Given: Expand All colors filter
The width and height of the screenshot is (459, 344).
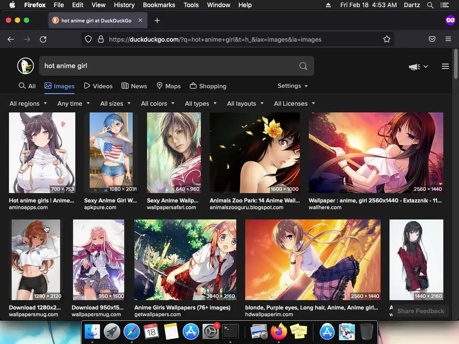Looking at the screenshot, I should click(x=158, y=103).
